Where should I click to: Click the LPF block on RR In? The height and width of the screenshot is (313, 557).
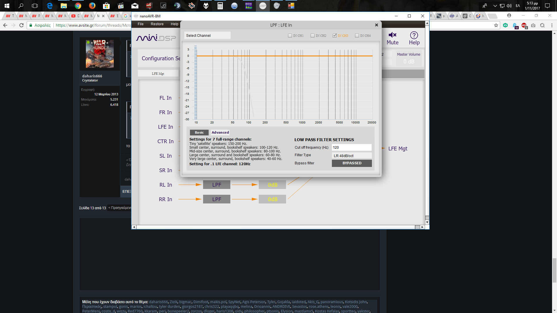[x=216, y=199]
